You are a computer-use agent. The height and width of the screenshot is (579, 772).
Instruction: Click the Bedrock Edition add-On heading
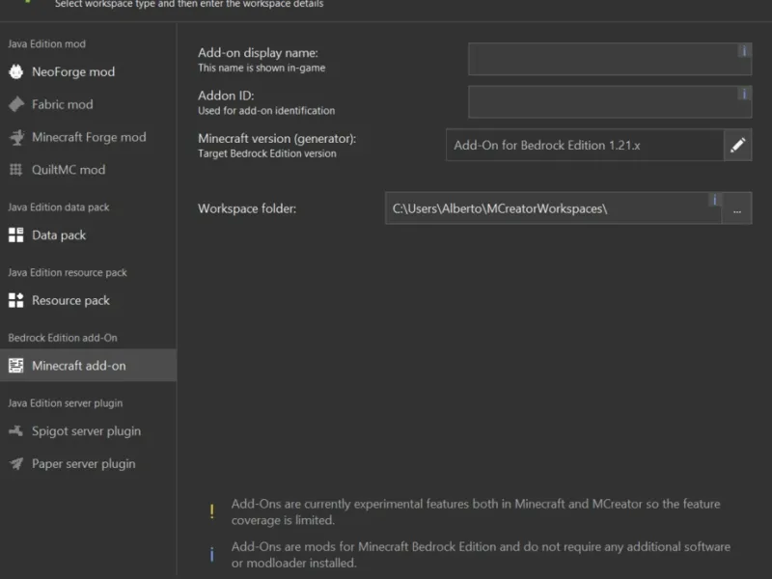click(x=63, y=338)
